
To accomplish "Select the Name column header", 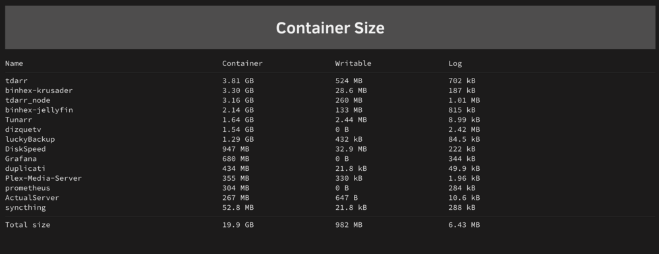I will [x=14, y=63].
